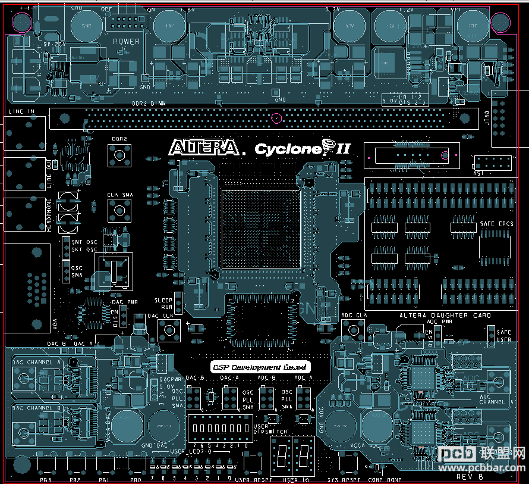Image resolution: width=529 pixels, height=484 pixels.
Task: Click the REV B text
Action: coord(470,477)
